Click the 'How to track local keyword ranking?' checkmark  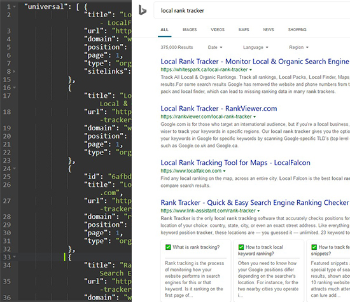click(x=241, y=247)
